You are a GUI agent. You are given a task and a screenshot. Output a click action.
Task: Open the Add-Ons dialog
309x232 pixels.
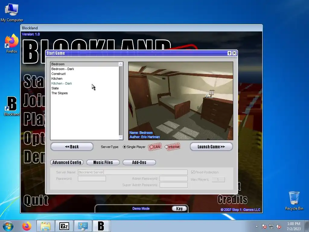[x=139, y=162]
